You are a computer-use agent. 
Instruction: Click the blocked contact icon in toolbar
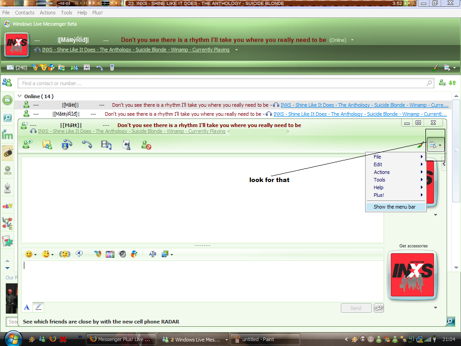[146, 145]
